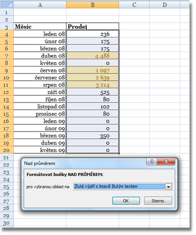Select row header 1
Image resolution: width=196 pixels, height=235 pixels.
coord(7,12)
